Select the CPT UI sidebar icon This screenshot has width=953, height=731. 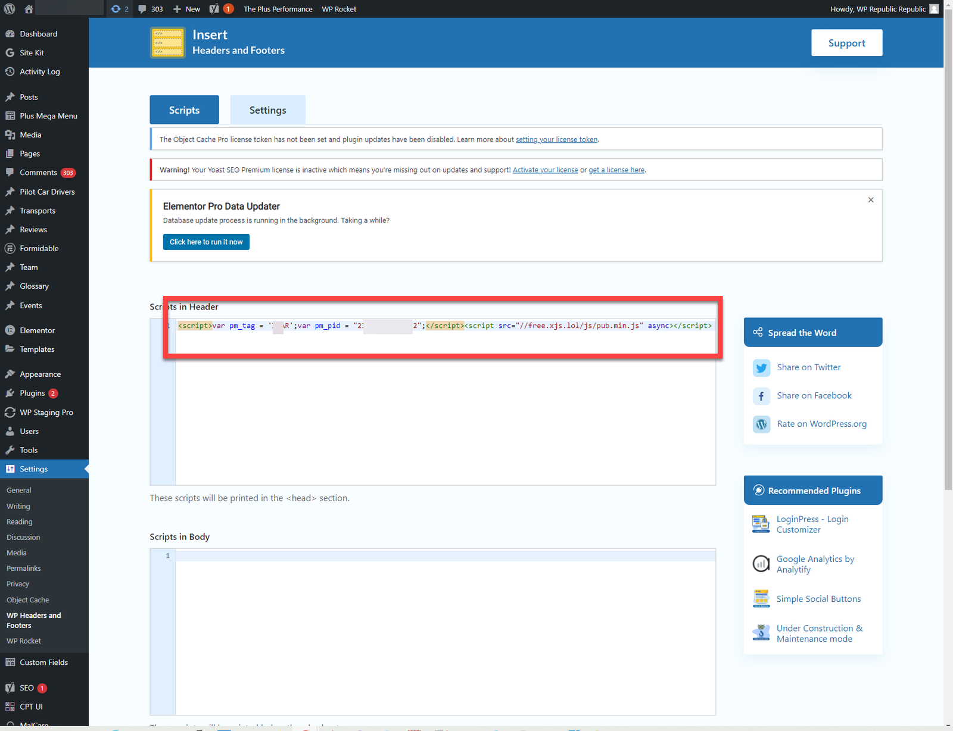tap(10, 707)
